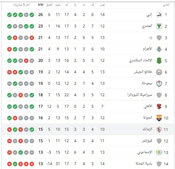175x169 pixels.
Task: Select the طلائع الجيش club badge
Action: point(159,72)
